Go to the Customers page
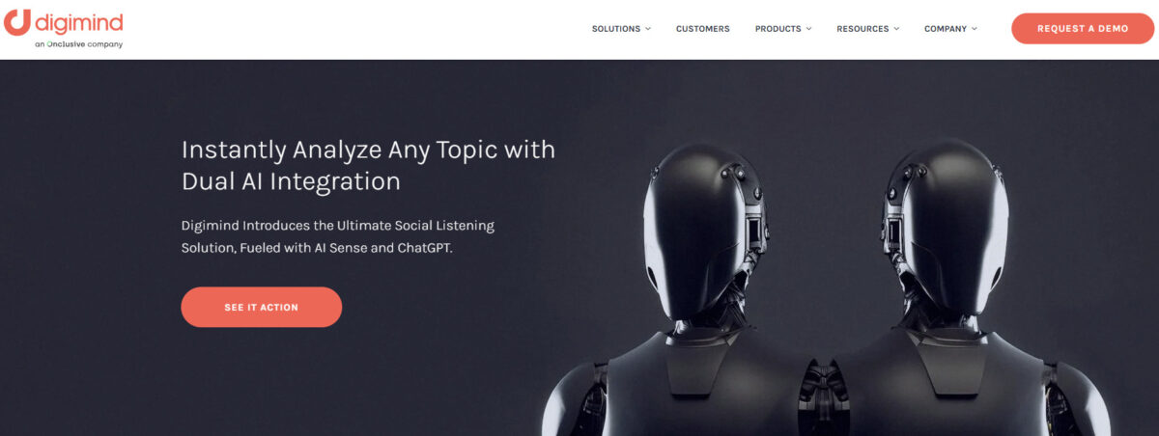Screen dimensions: 1159x436 (x=703, y=29)
